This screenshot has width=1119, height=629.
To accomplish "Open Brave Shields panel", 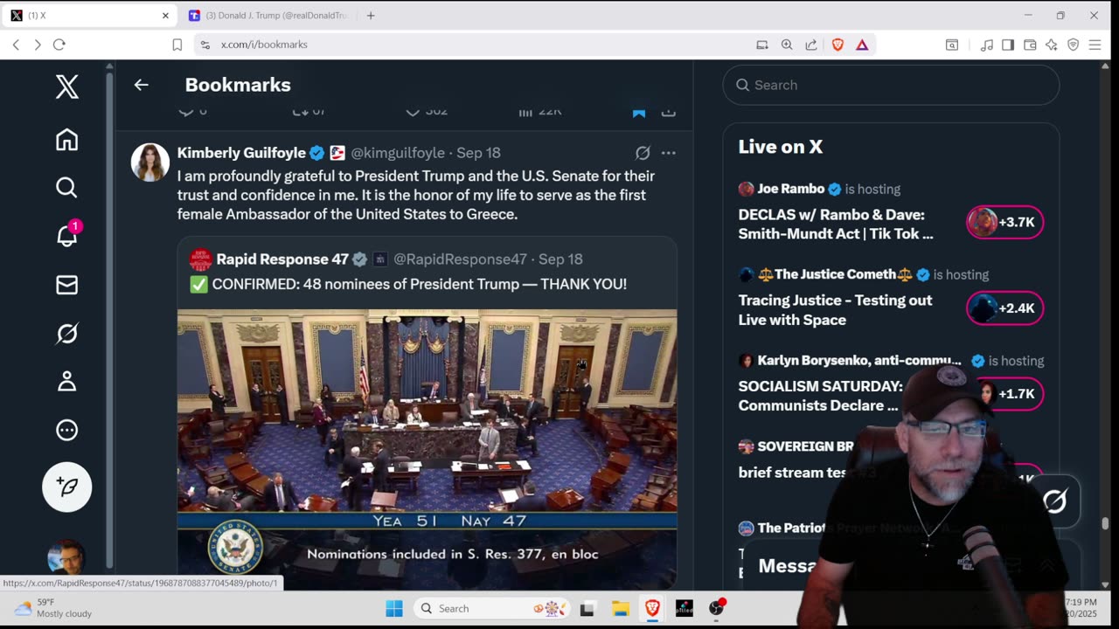I will (x=838, y=45).
